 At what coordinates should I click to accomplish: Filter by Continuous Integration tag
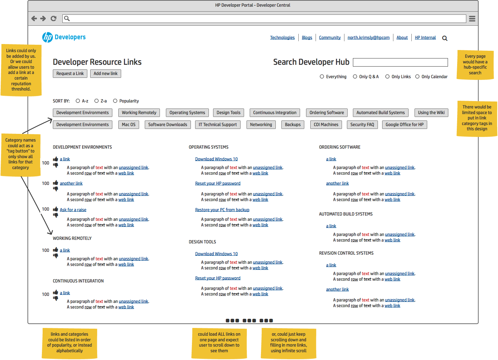point(275,113)
